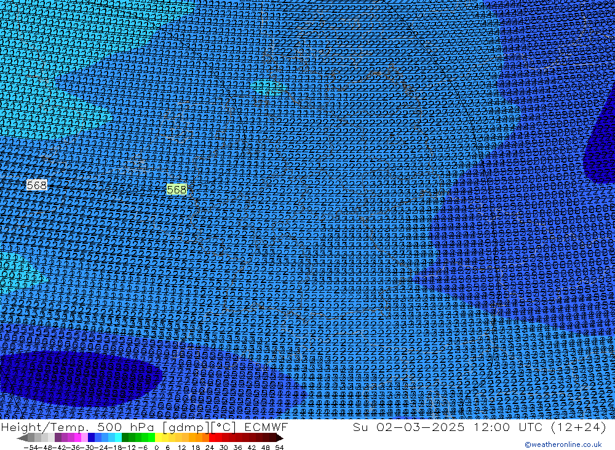
Task: Pick the cyan legend swatch above -18
Action: click(118, 438)
